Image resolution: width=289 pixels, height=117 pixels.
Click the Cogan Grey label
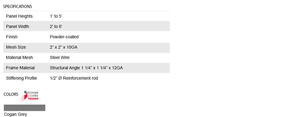pyautogui.click(x=16, y=115)
